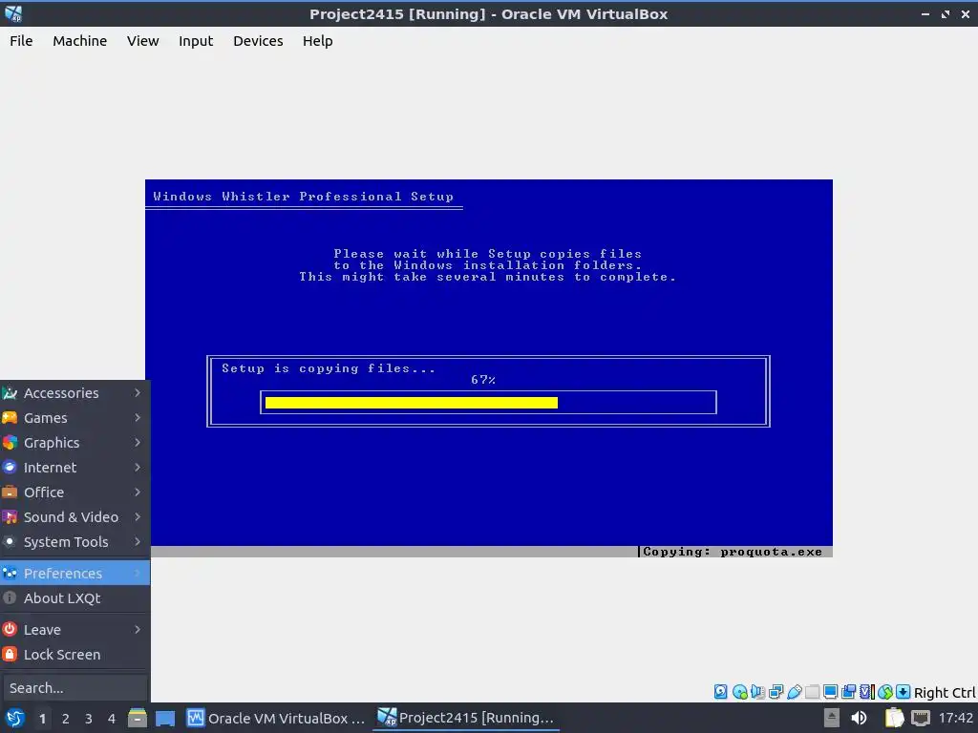This screenshot has height=733, width=978.
Task: Open the Input menu
Action: tap(196, 40)
